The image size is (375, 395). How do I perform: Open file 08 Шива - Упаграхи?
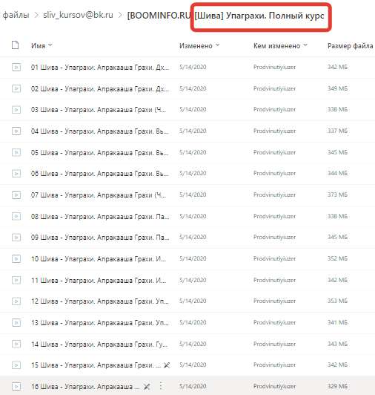tap(100, 216)
